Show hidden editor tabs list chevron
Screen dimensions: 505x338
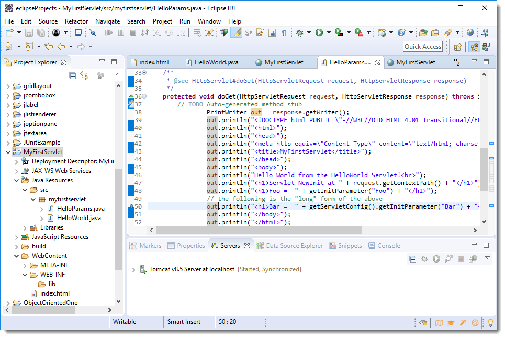[x=456, y=61]
